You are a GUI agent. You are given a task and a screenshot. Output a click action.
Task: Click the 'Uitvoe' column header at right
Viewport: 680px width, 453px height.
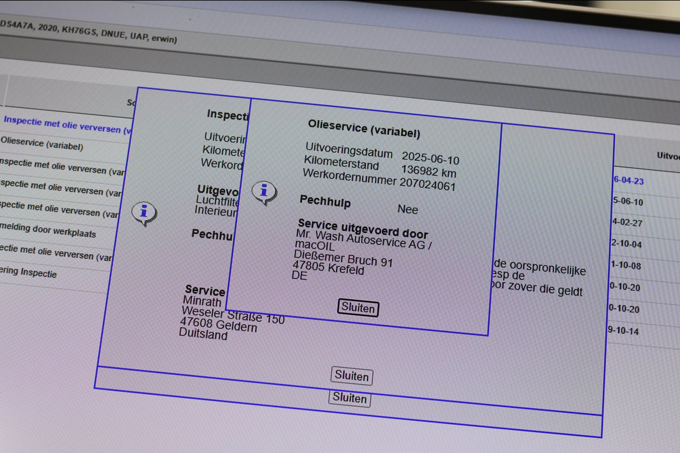[668, 155]
